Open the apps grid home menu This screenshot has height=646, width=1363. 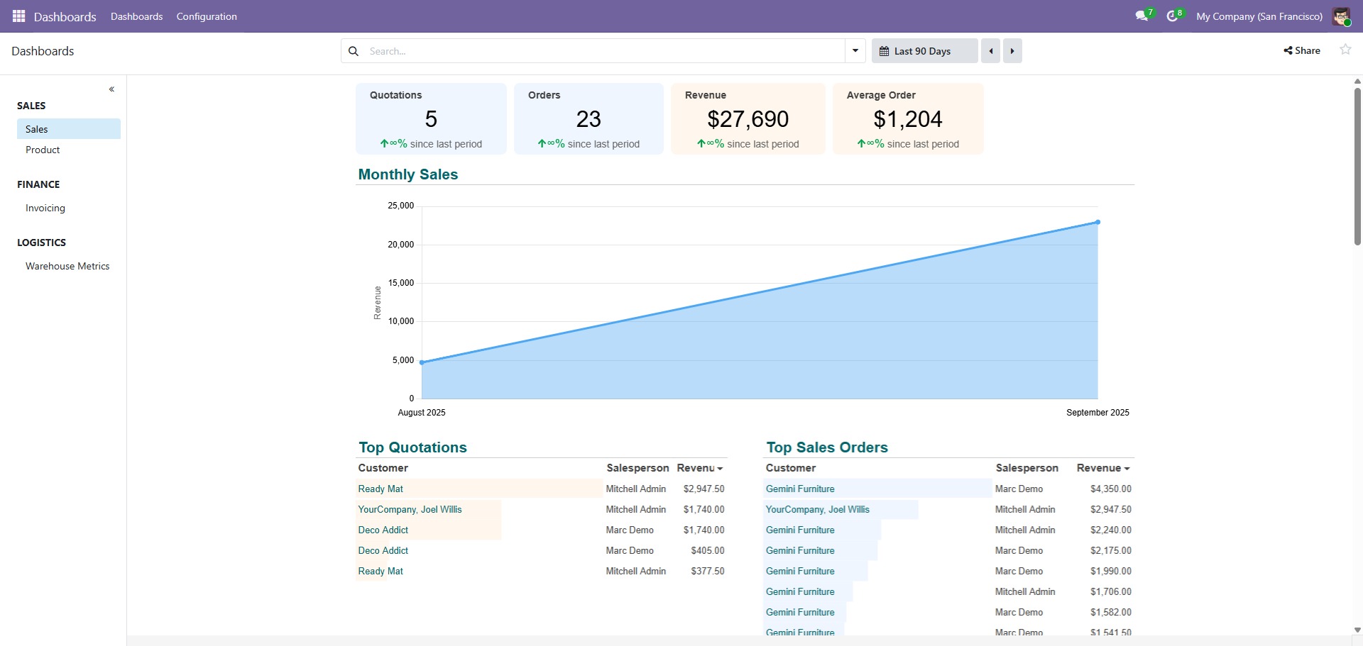pos(19,16)
